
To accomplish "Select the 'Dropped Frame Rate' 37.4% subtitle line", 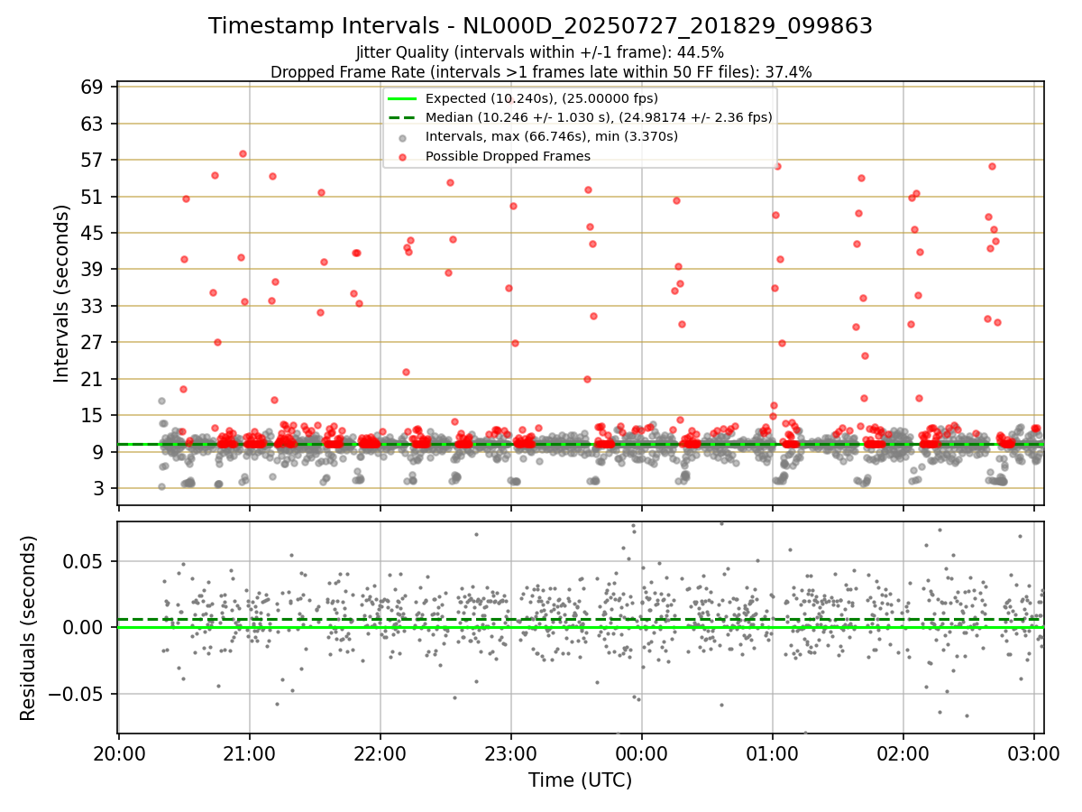I will [x=540, y=72].
